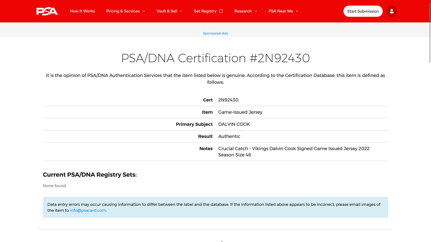This screenshot has width=431, height=242.
Task: Click the Primary Subject row label
Action: click(x=194, y=124)
